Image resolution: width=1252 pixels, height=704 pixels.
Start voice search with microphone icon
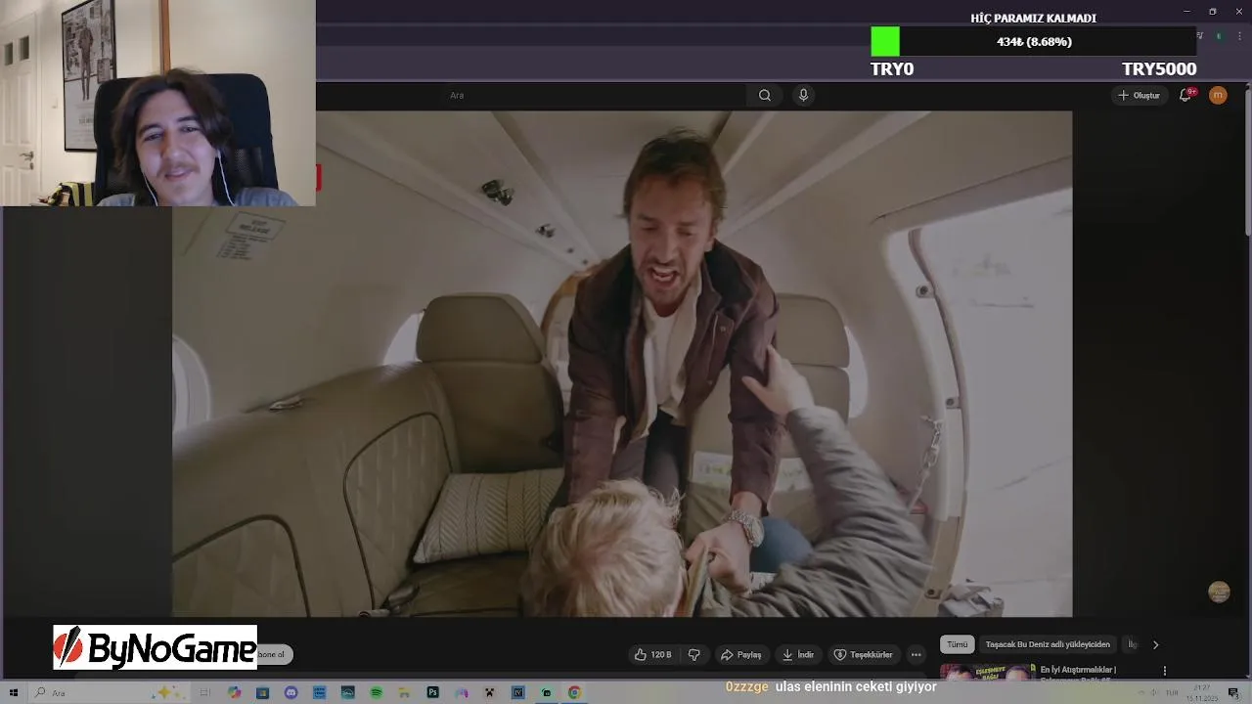click(x=803, y=95)
